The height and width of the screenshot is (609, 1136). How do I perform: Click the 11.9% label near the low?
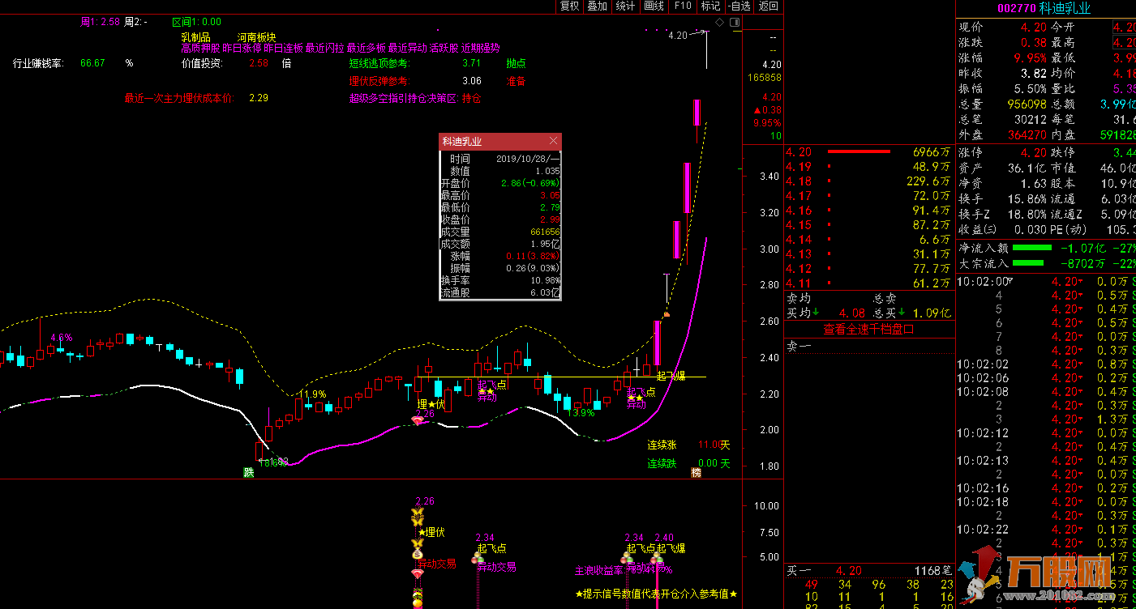[312, 394]
